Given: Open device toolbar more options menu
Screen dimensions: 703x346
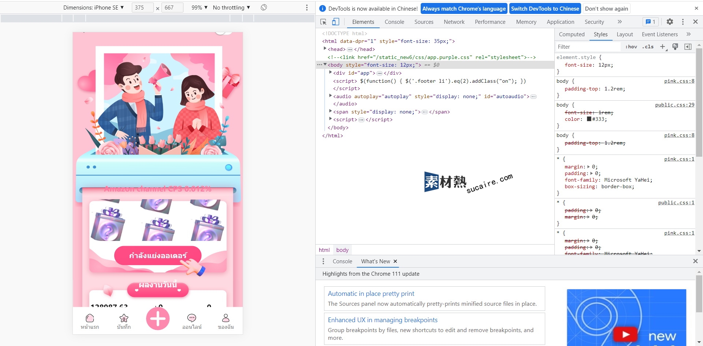Looking at the screenshot, I should pos(307,7).
